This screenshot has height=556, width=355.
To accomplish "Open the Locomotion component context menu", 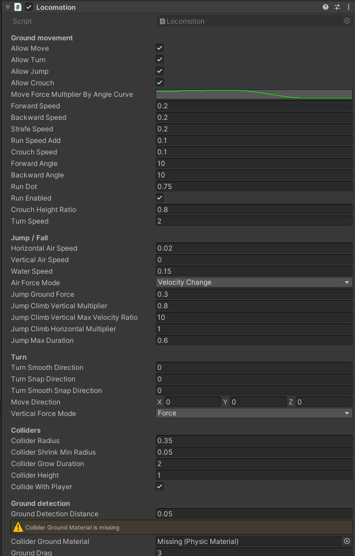I will (348, 7).
